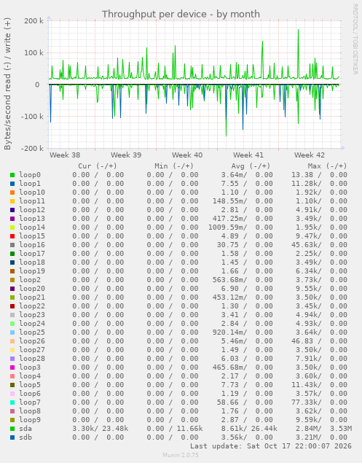Click the '-100 k' y-axis label
The height and width of the screenshot is (463, 362).
pos(33,117)
